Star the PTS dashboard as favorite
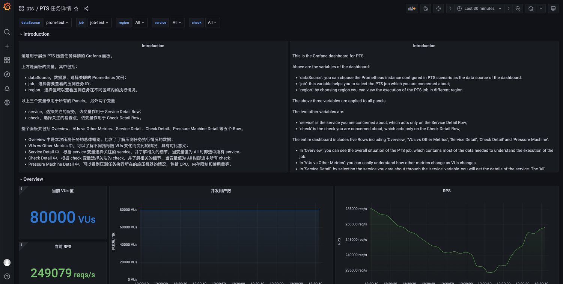The width and height of the screenshot is (563, 284). pyautogui.click(x=76, y=9)
